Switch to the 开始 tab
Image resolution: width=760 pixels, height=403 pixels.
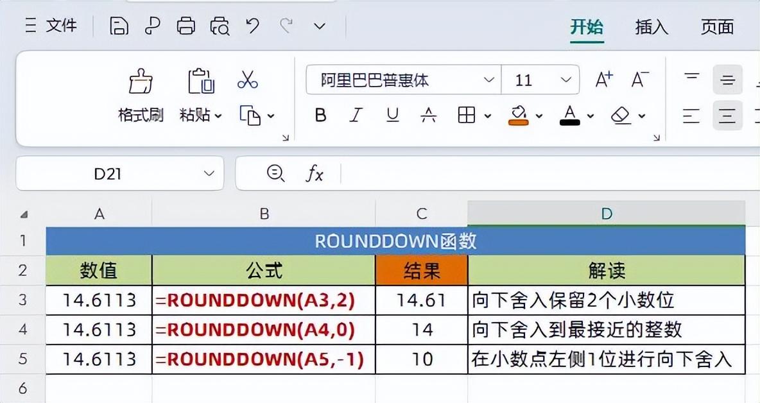point(587,27)
